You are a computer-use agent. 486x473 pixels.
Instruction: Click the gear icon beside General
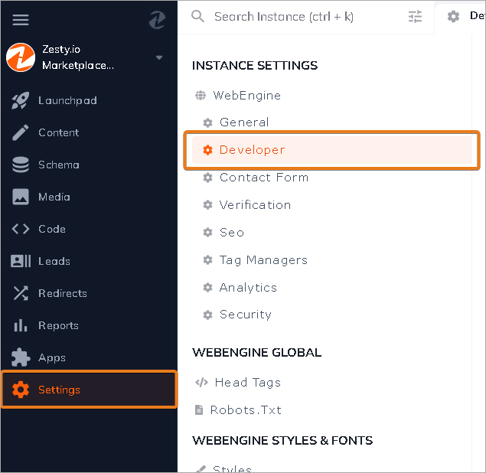click(x=207, y=122)
